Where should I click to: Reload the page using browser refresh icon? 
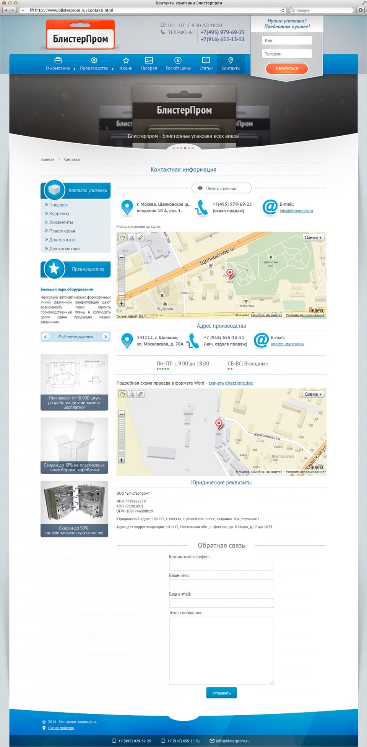pos(283,10)
